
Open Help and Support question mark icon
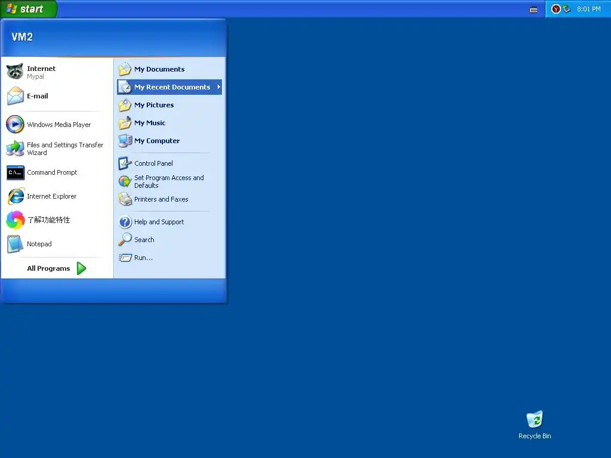click(125, 222)
